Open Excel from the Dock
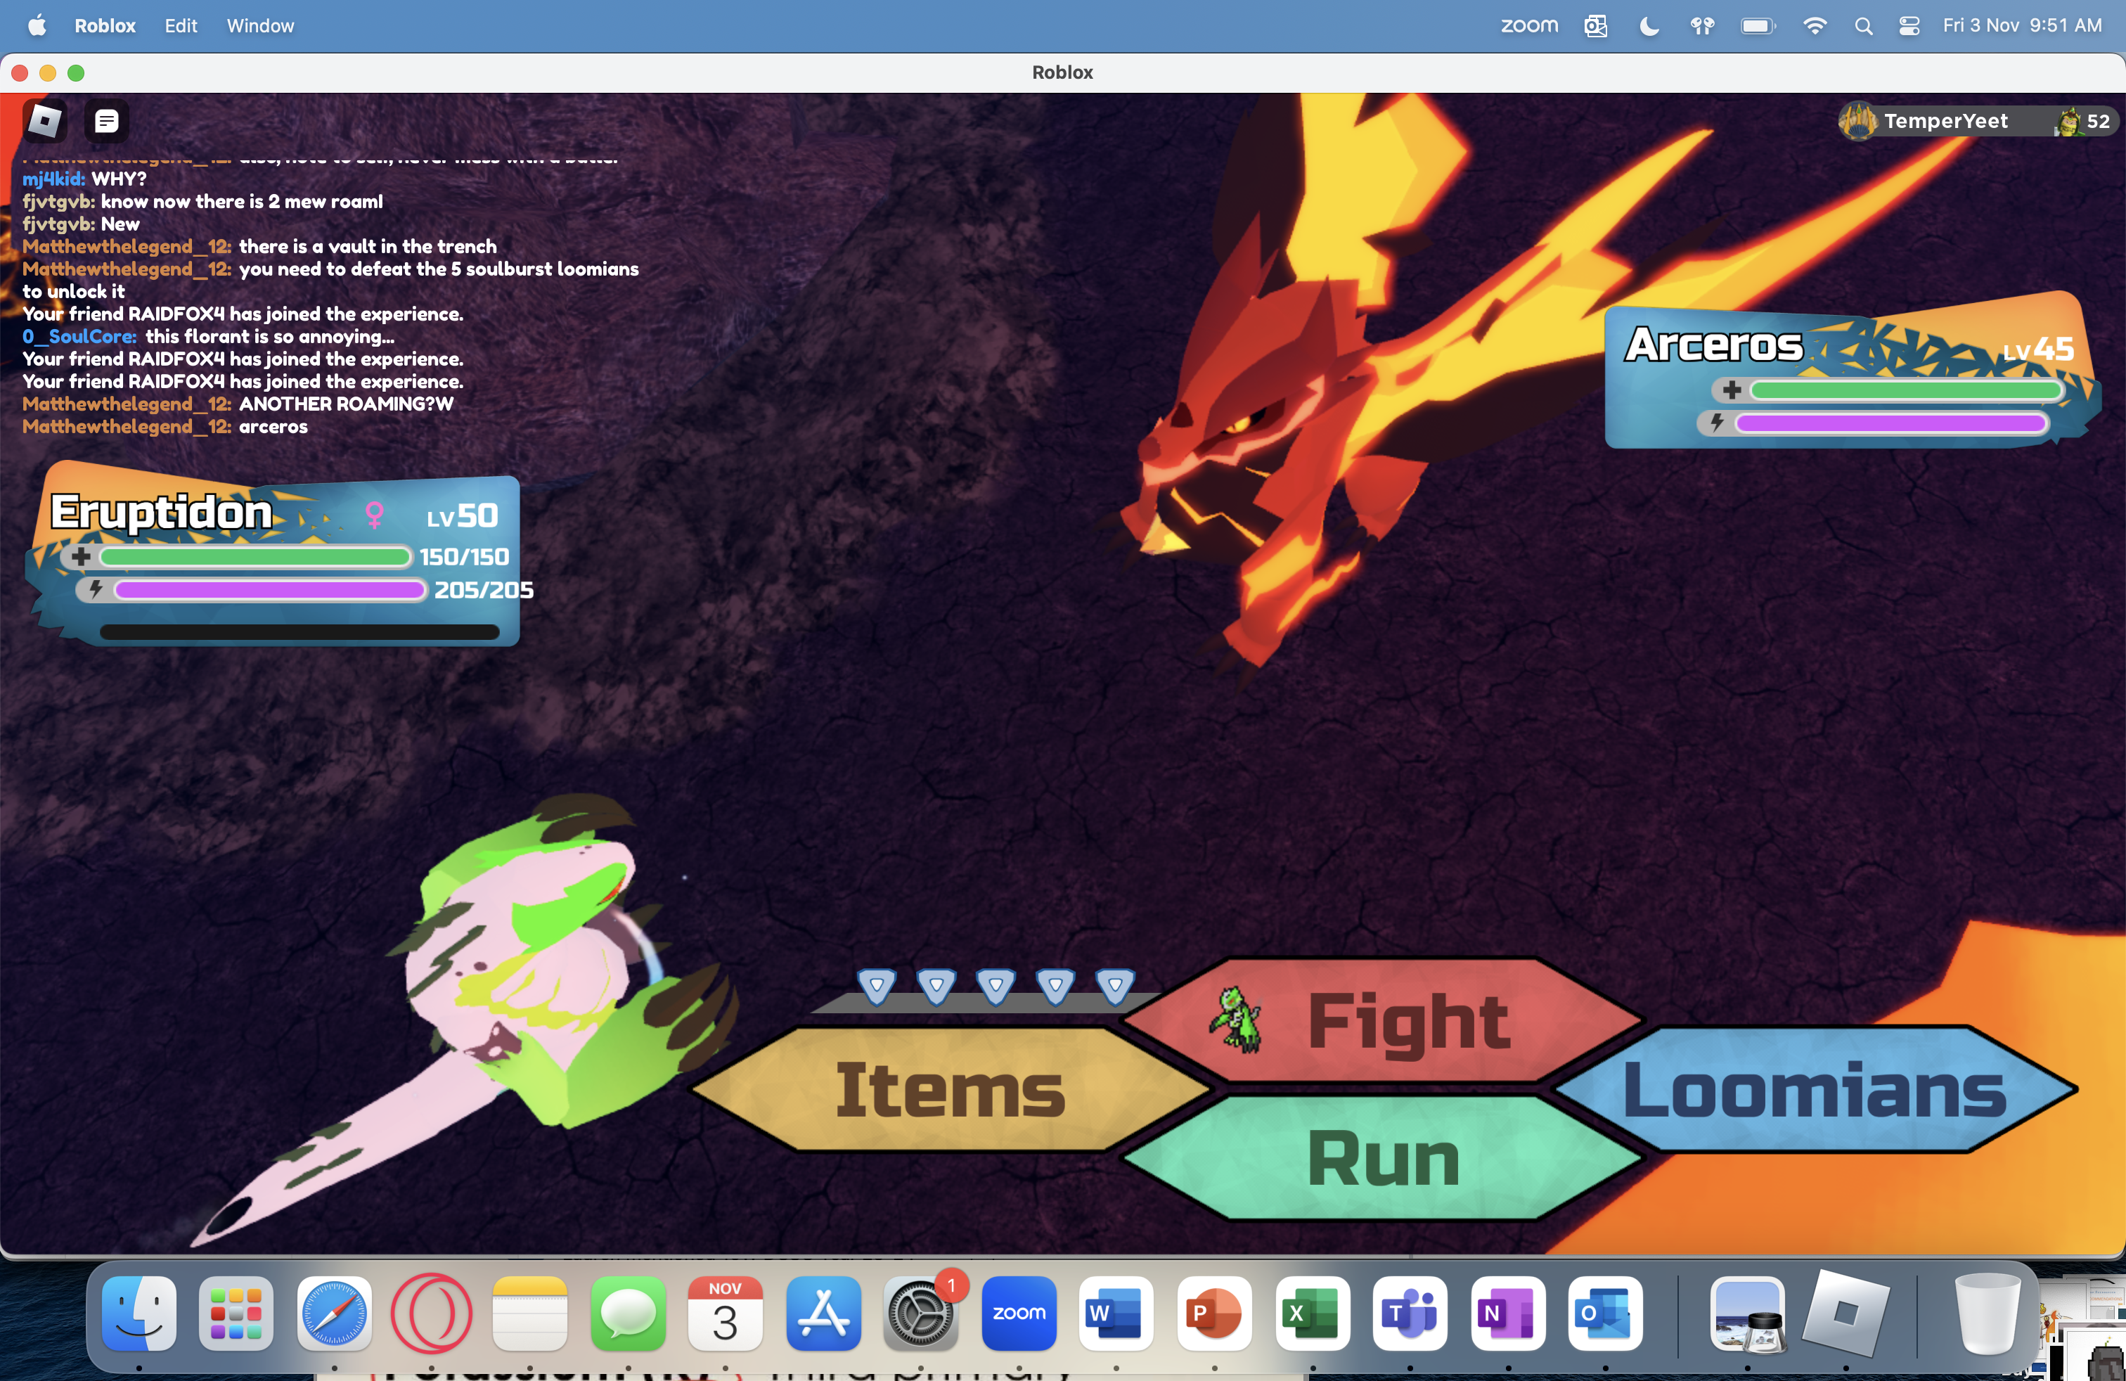Image resolution: width=2126 pixels, height=1381 pixels. (1312, 1312)
